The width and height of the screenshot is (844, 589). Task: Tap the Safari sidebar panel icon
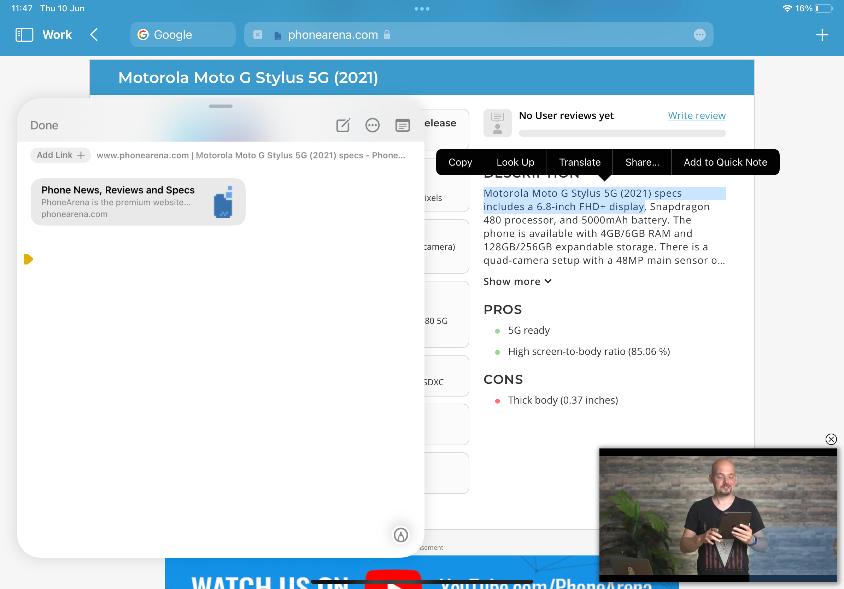point(24,34)
